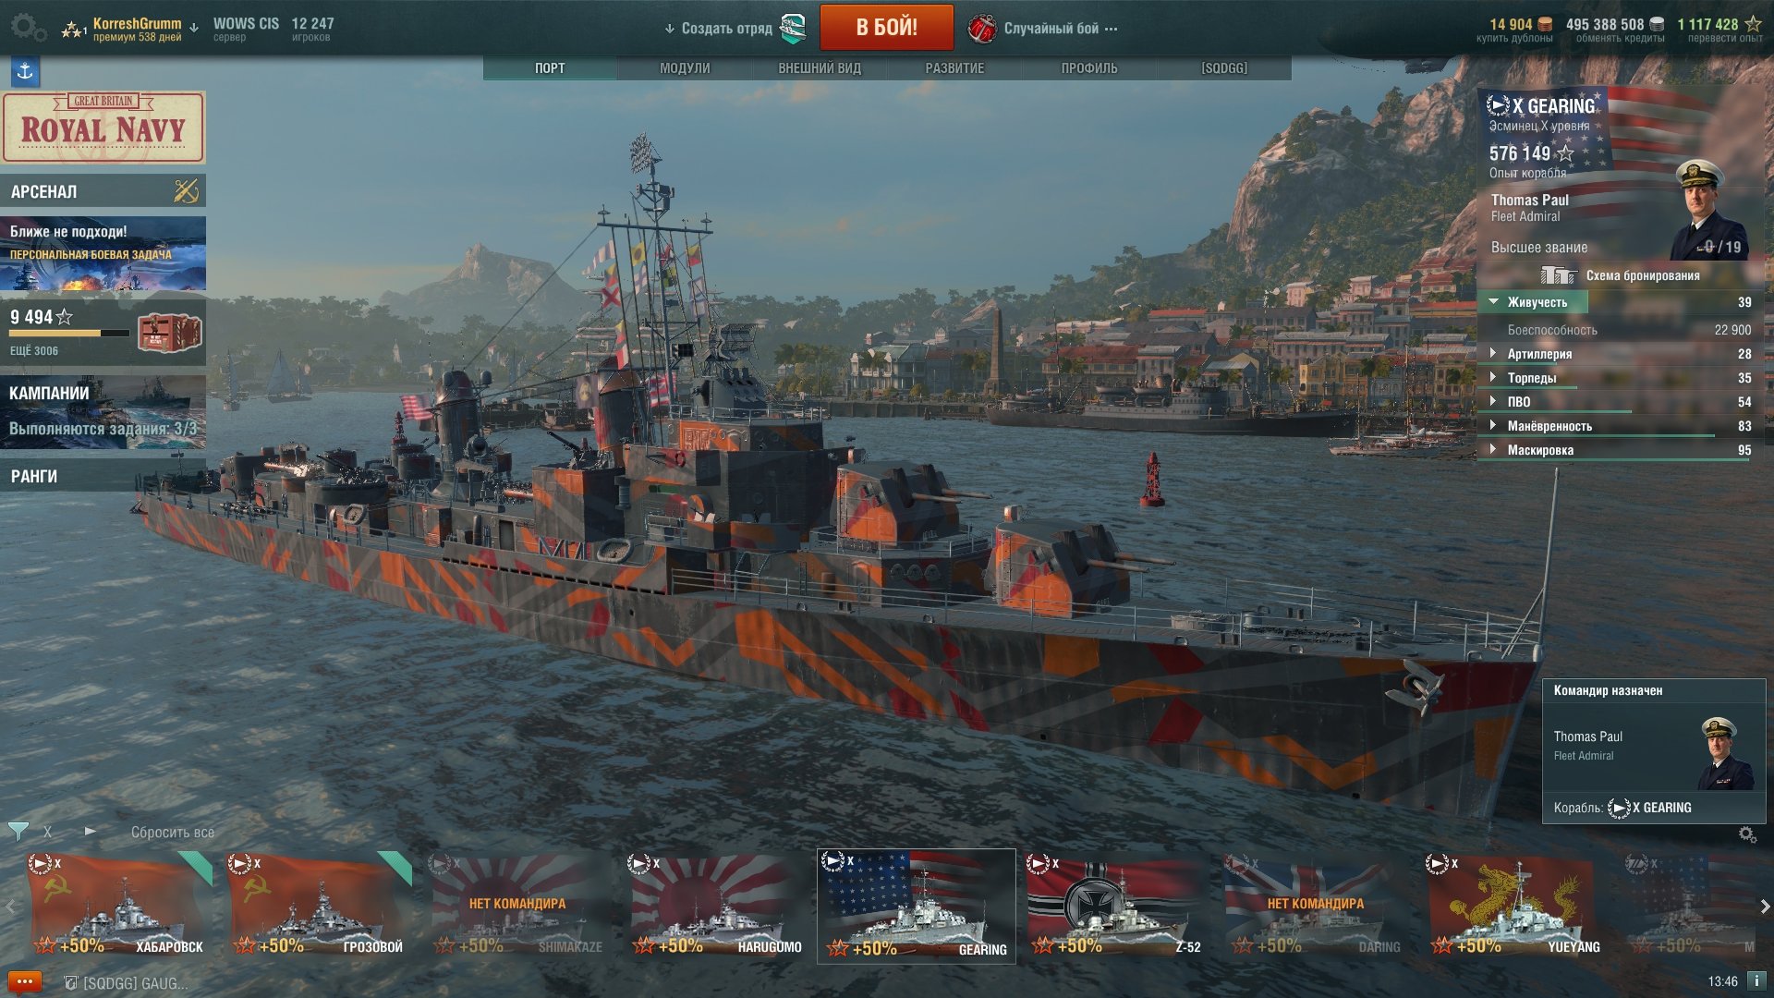Click the container experience progress bar
The image size is (1774, 998).
coord(69,334)
